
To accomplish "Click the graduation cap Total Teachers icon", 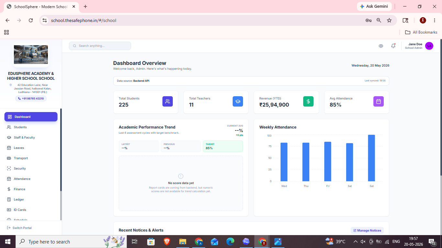I will pyautogui.click(x=238, y=101).
